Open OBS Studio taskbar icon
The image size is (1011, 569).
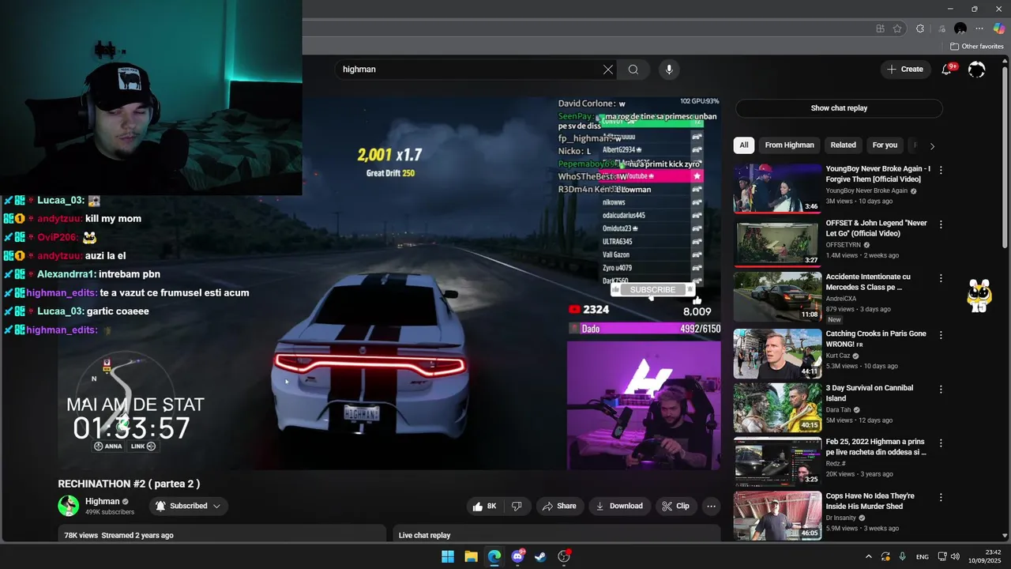pos(564,556)
